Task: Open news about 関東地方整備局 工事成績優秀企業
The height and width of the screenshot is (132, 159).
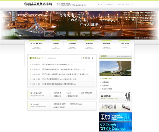Action: pos(65,69)
